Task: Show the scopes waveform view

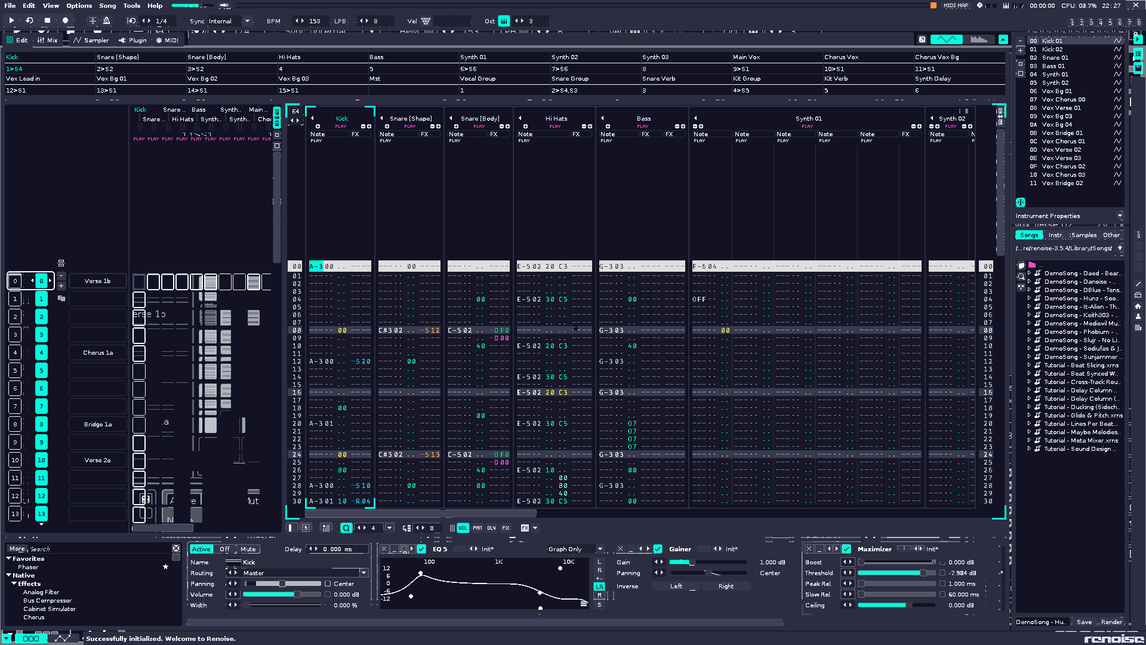Action: click(x=947, y=39)
